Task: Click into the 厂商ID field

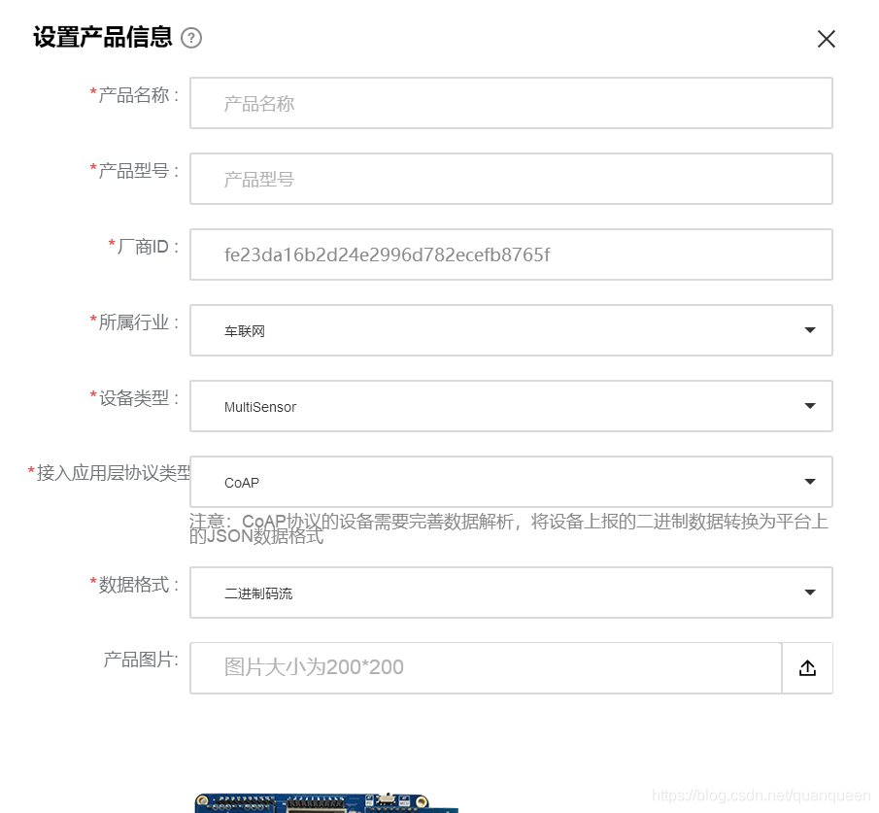Action: [511, 254]
